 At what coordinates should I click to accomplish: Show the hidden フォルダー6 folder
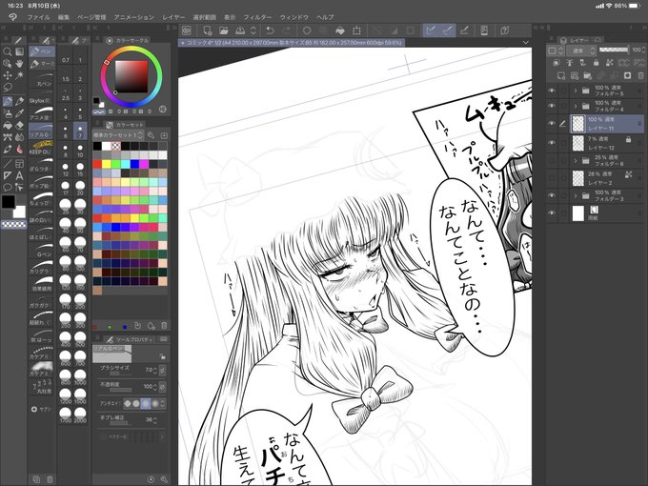[551, 160]
